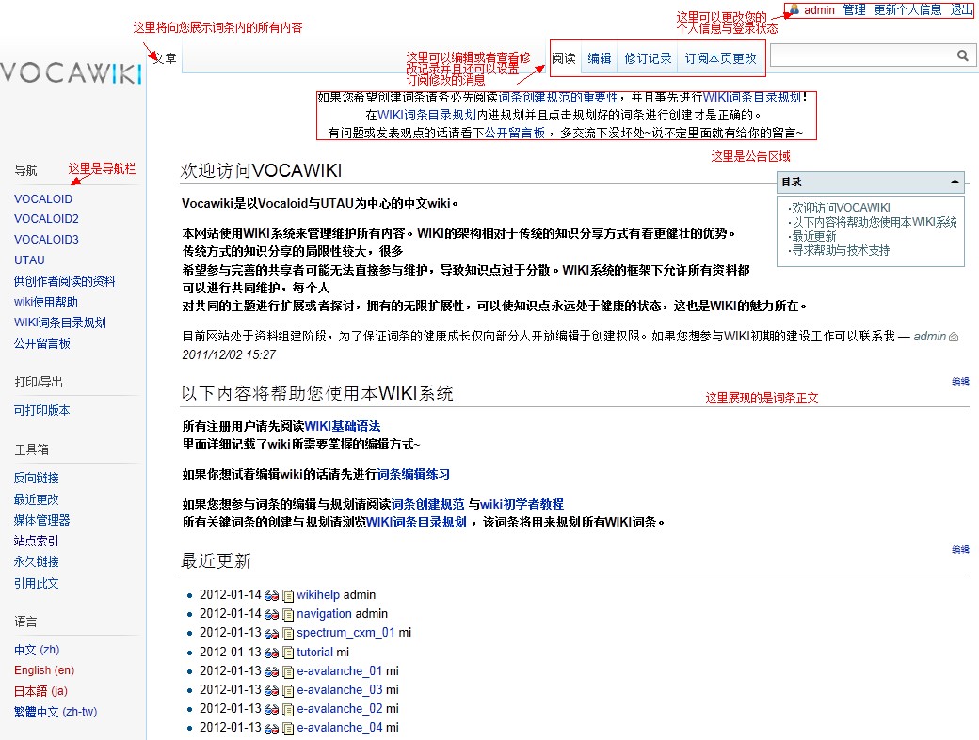979x740 pixels.
Task: Switch language to English (en)
Action: 44,670
